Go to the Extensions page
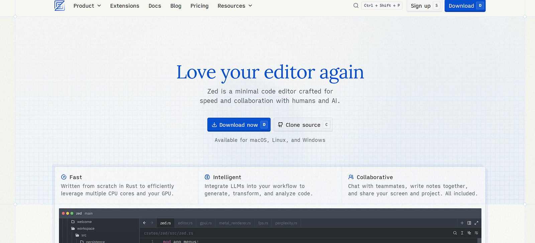The width and height of the screenshot is (535, 243). pos(125,6)
